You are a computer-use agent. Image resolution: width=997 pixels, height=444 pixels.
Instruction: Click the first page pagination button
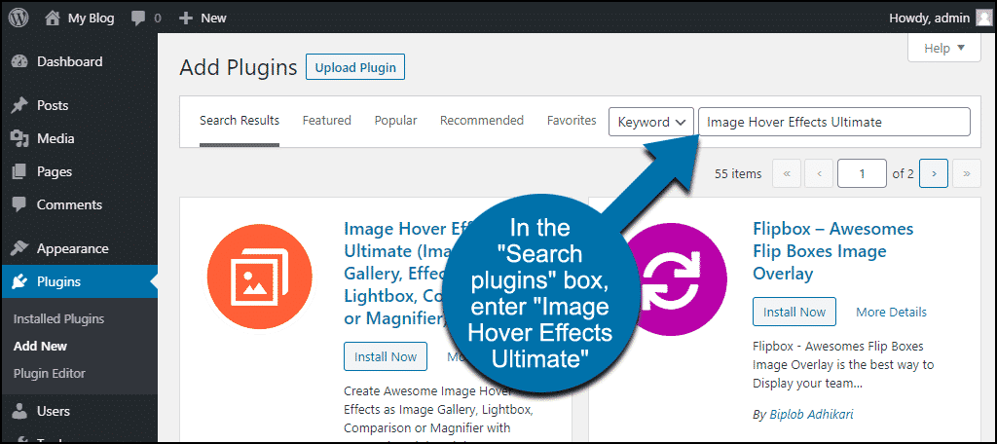pos(787,173)
